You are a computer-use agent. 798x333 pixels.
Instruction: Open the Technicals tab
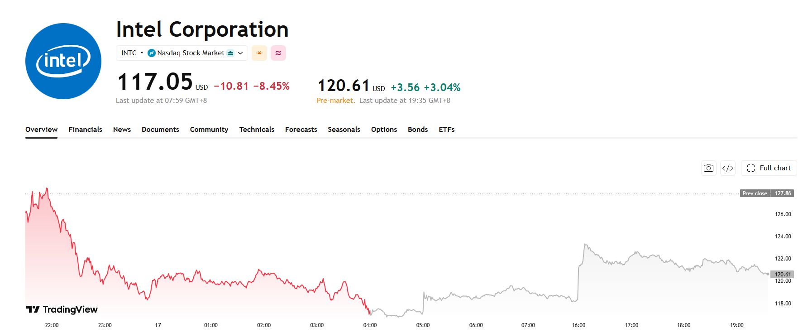257,130
